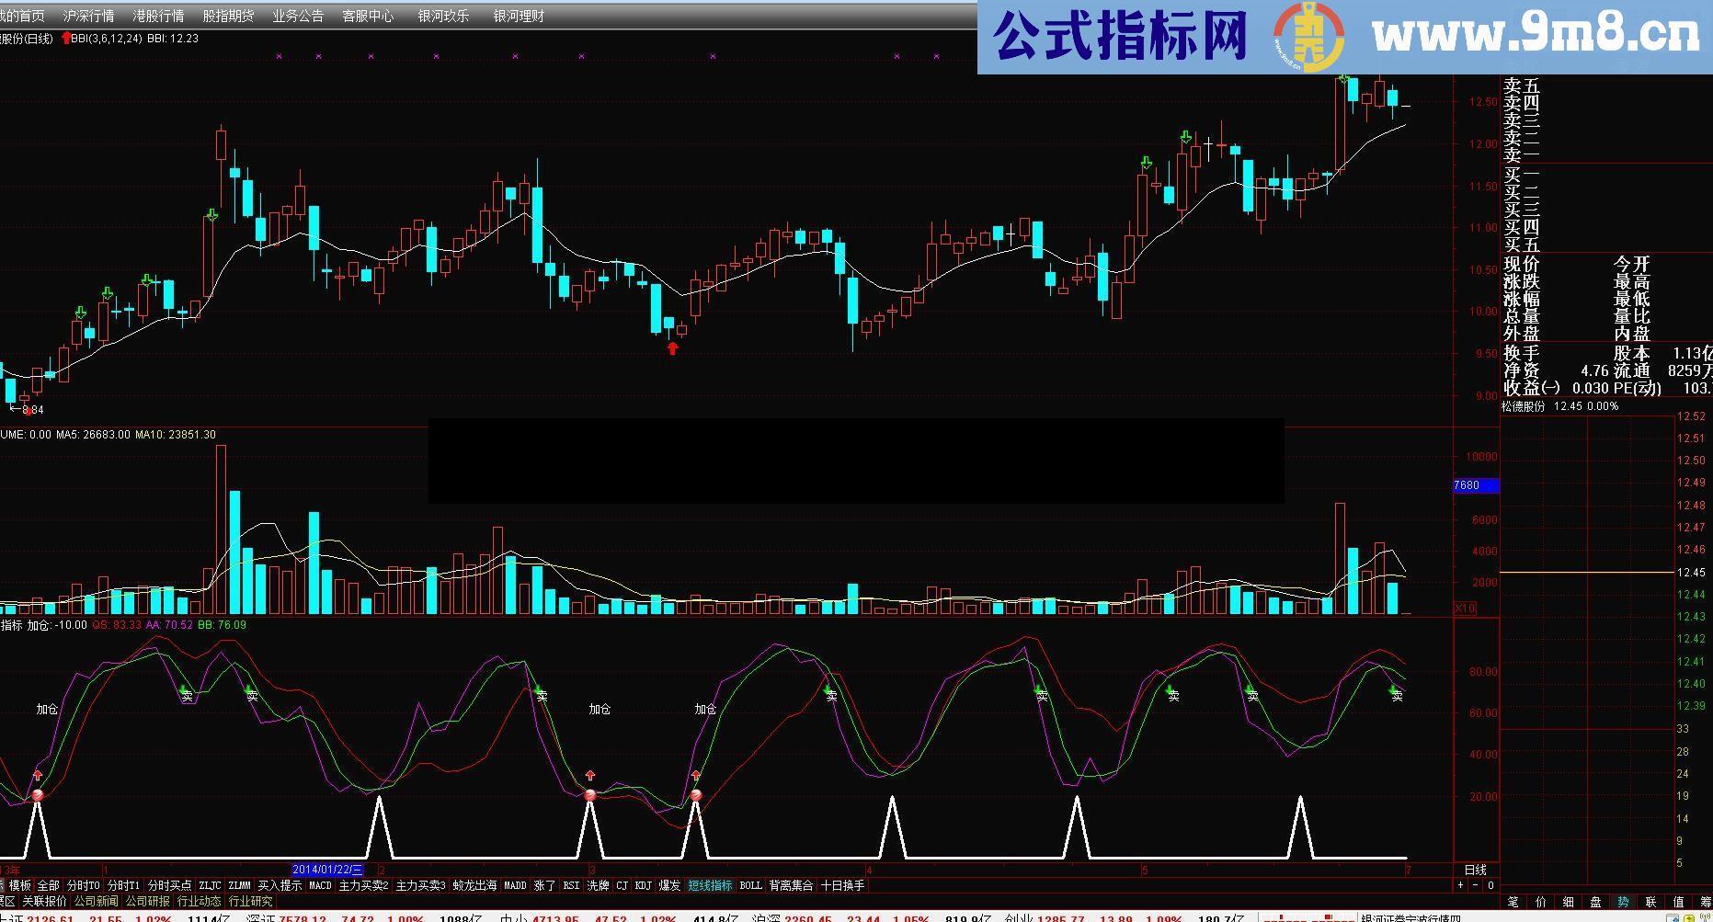Viewport: 1713px width, 922px height.
Task: Click the envelope icon in the status bar
Action: point(1690,917)
